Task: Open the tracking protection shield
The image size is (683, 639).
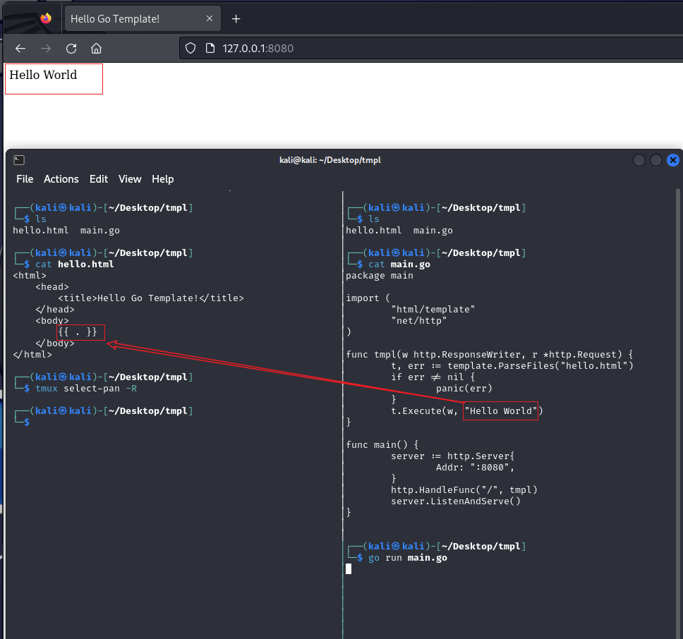Action: (x=191, y=49)
